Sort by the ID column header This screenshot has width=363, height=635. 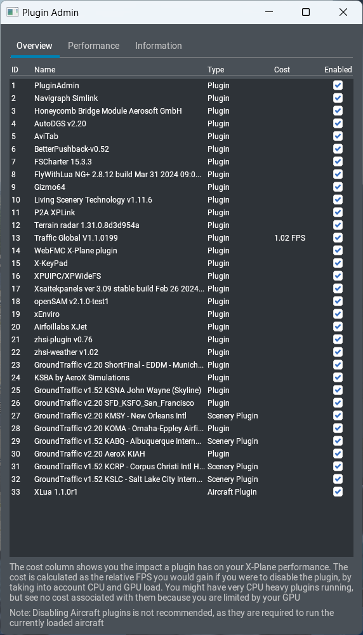pyautogui.click(x=15, y=70)
